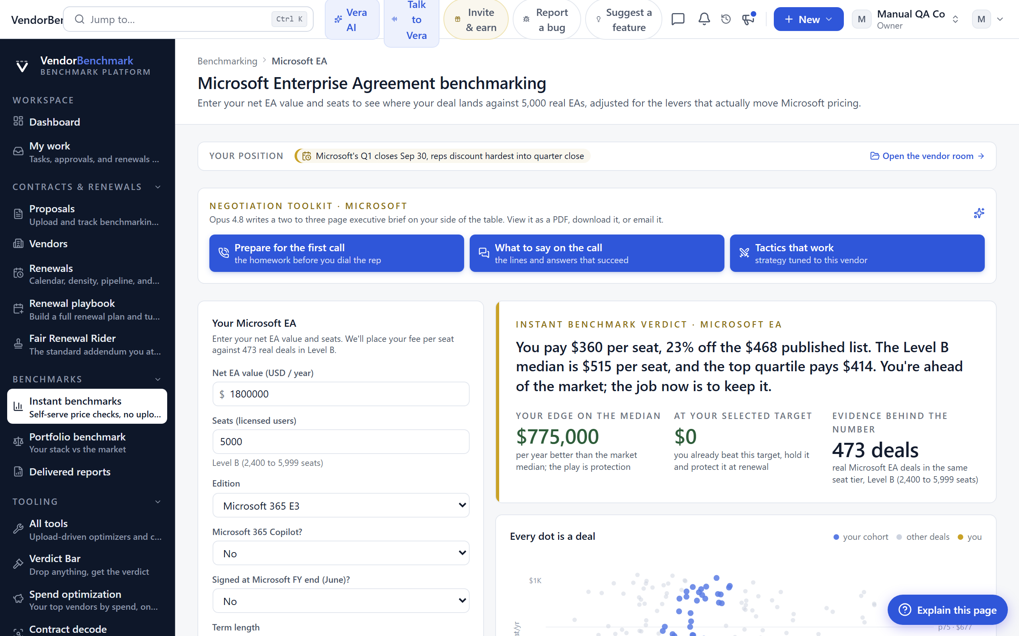Click the Fair Renewal Rider stamp icon

18,344
